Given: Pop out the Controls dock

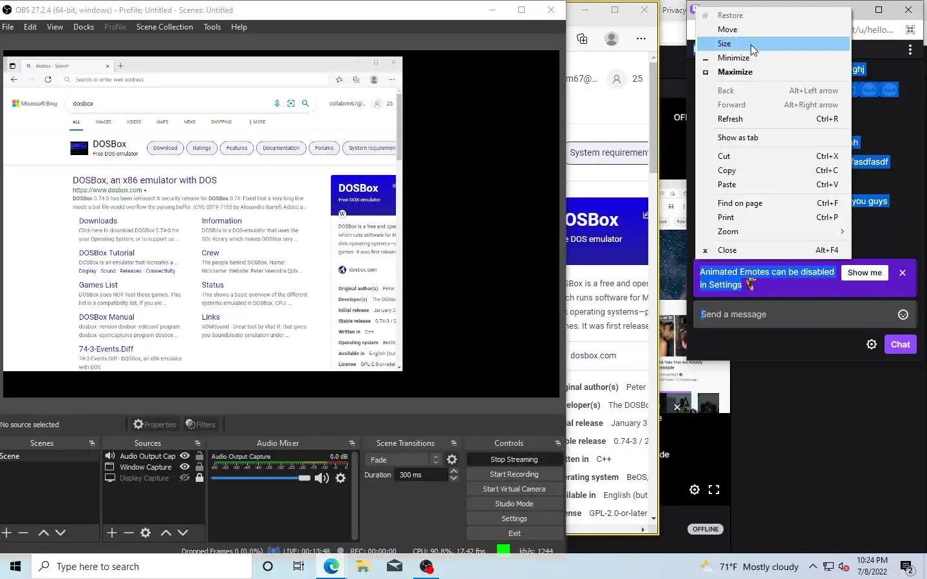Looking at the screenshot, I should click(558, 443).
